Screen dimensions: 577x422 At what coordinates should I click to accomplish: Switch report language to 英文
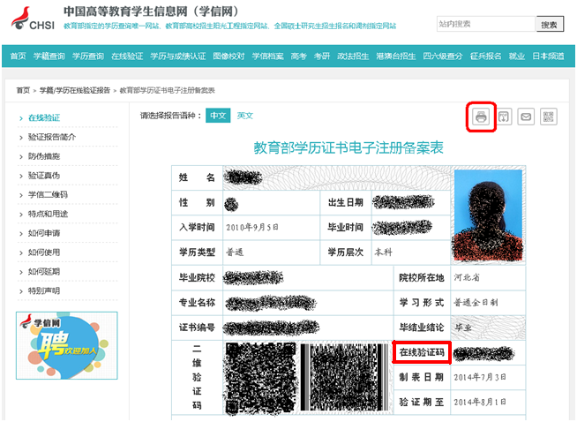pos(244,116)
